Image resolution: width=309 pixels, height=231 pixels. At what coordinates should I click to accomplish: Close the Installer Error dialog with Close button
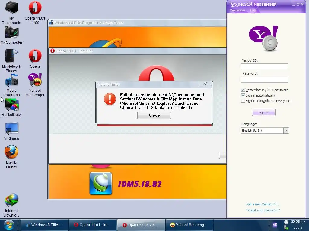(154, 115)
